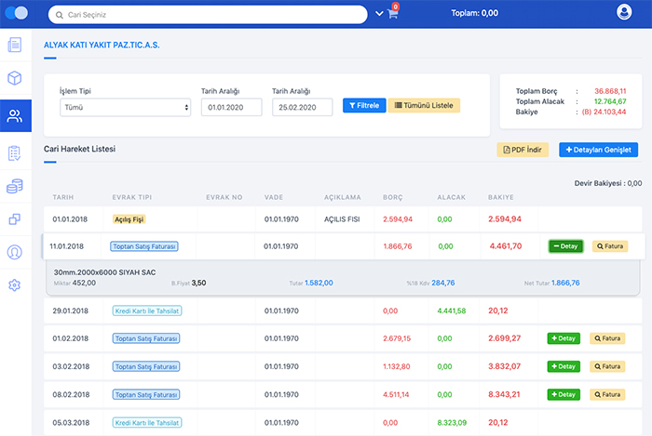Open the product box sidebar icon
Screen dimensions: 652x436
[15, 78]
